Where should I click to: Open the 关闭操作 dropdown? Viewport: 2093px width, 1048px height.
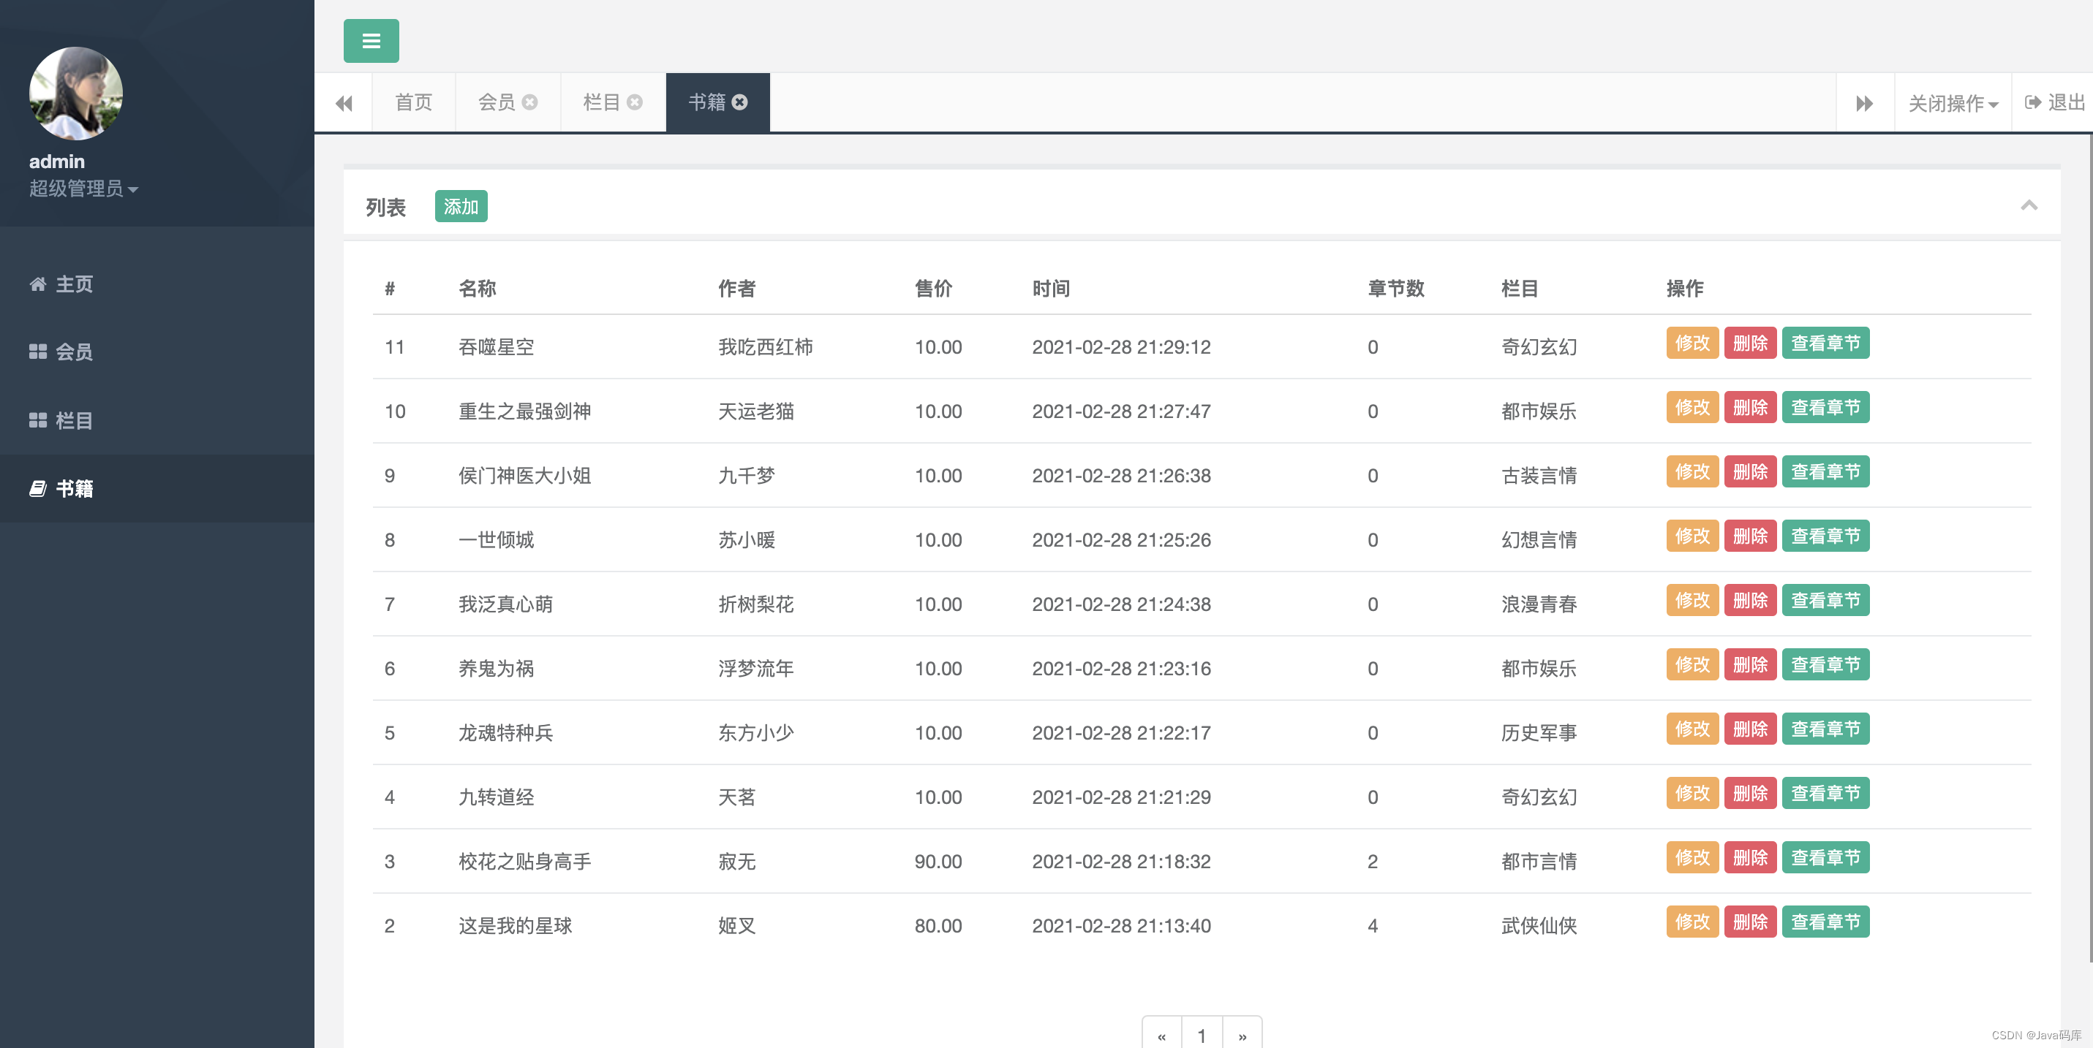coord(1953,103)
